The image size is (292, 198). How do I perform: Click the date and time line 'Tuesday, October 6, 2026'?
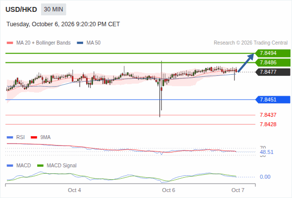point(63,24)
